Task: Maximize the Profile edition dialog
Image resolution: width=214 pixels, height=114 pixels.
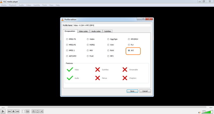Action: [143, 19]
